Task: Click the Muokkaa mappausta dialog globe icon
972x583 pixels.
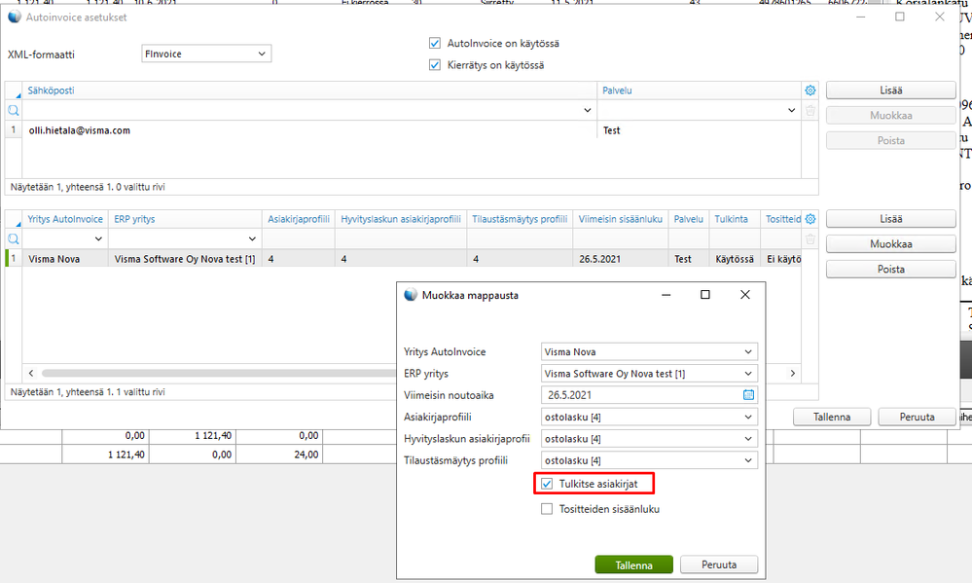Action: tap(411, 295)
